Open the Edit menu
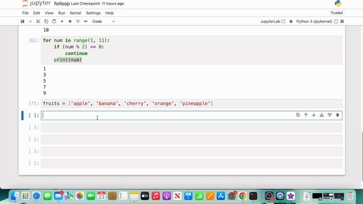Screen dimensions: 363x204 (36, 13)
